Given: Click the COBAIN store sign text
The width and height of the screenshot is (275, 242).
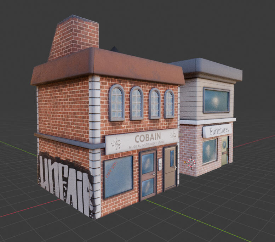Looking at the screenshot, I should 147,136.
